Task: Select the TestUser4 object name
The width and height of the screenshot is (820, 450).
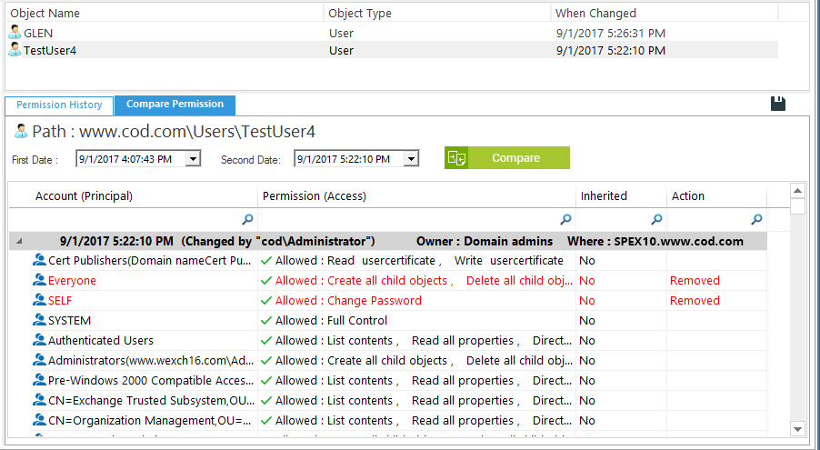Action: pos(50,50)
